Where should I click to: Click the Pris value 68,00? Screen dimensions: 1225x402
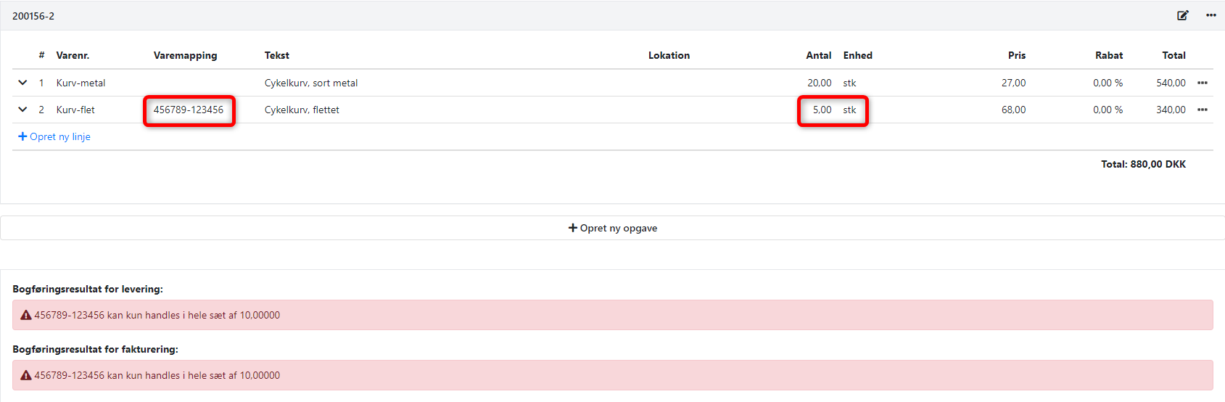(x=1013, y=110)
